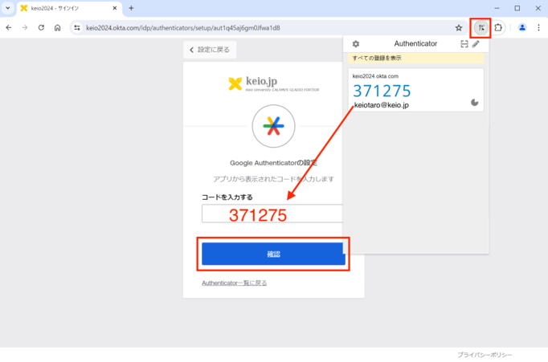Click the code countdown timer pie indicator
The width and height of the screenshot is (548, 362).
click(474, 103)
